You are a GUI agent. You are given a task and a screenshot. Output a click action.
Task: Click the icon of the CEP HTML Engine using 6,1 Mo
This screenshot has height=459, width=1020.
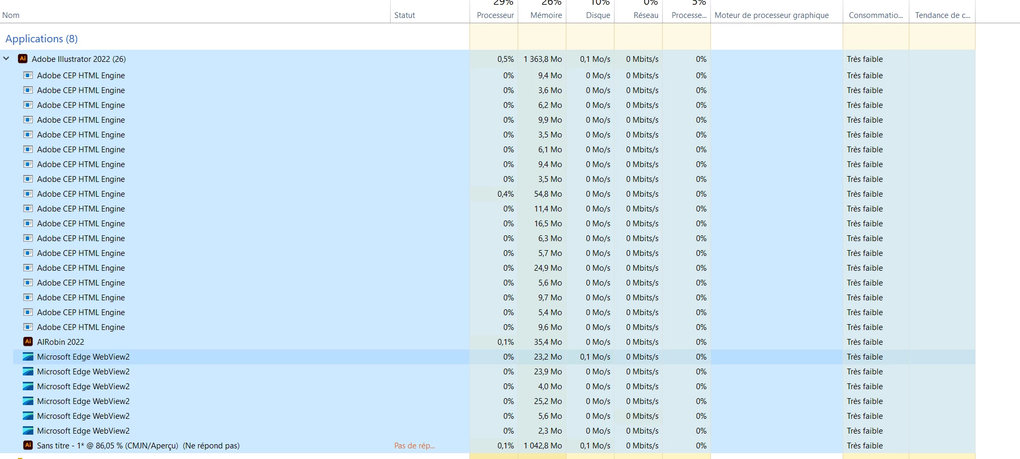[x=28, y=149]
